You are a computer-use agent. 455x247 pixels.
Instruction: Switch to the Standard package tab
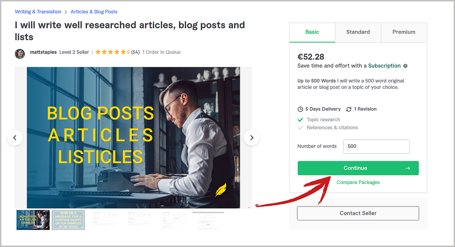(x=358, y=32)
